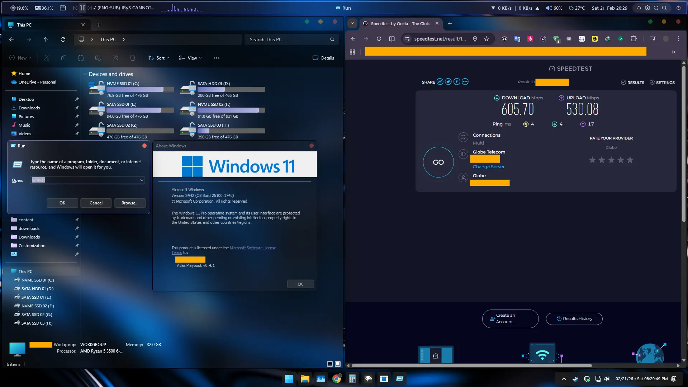
Task: Click the Speedtest copy link share icon
Action: coord(440,82)
